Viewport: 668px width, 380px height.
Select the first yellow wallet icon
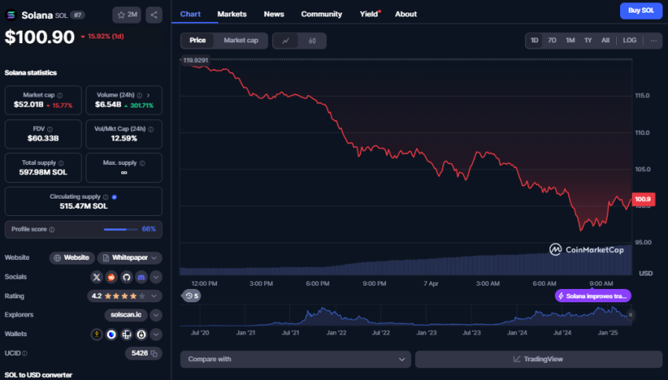pos(97,334)
